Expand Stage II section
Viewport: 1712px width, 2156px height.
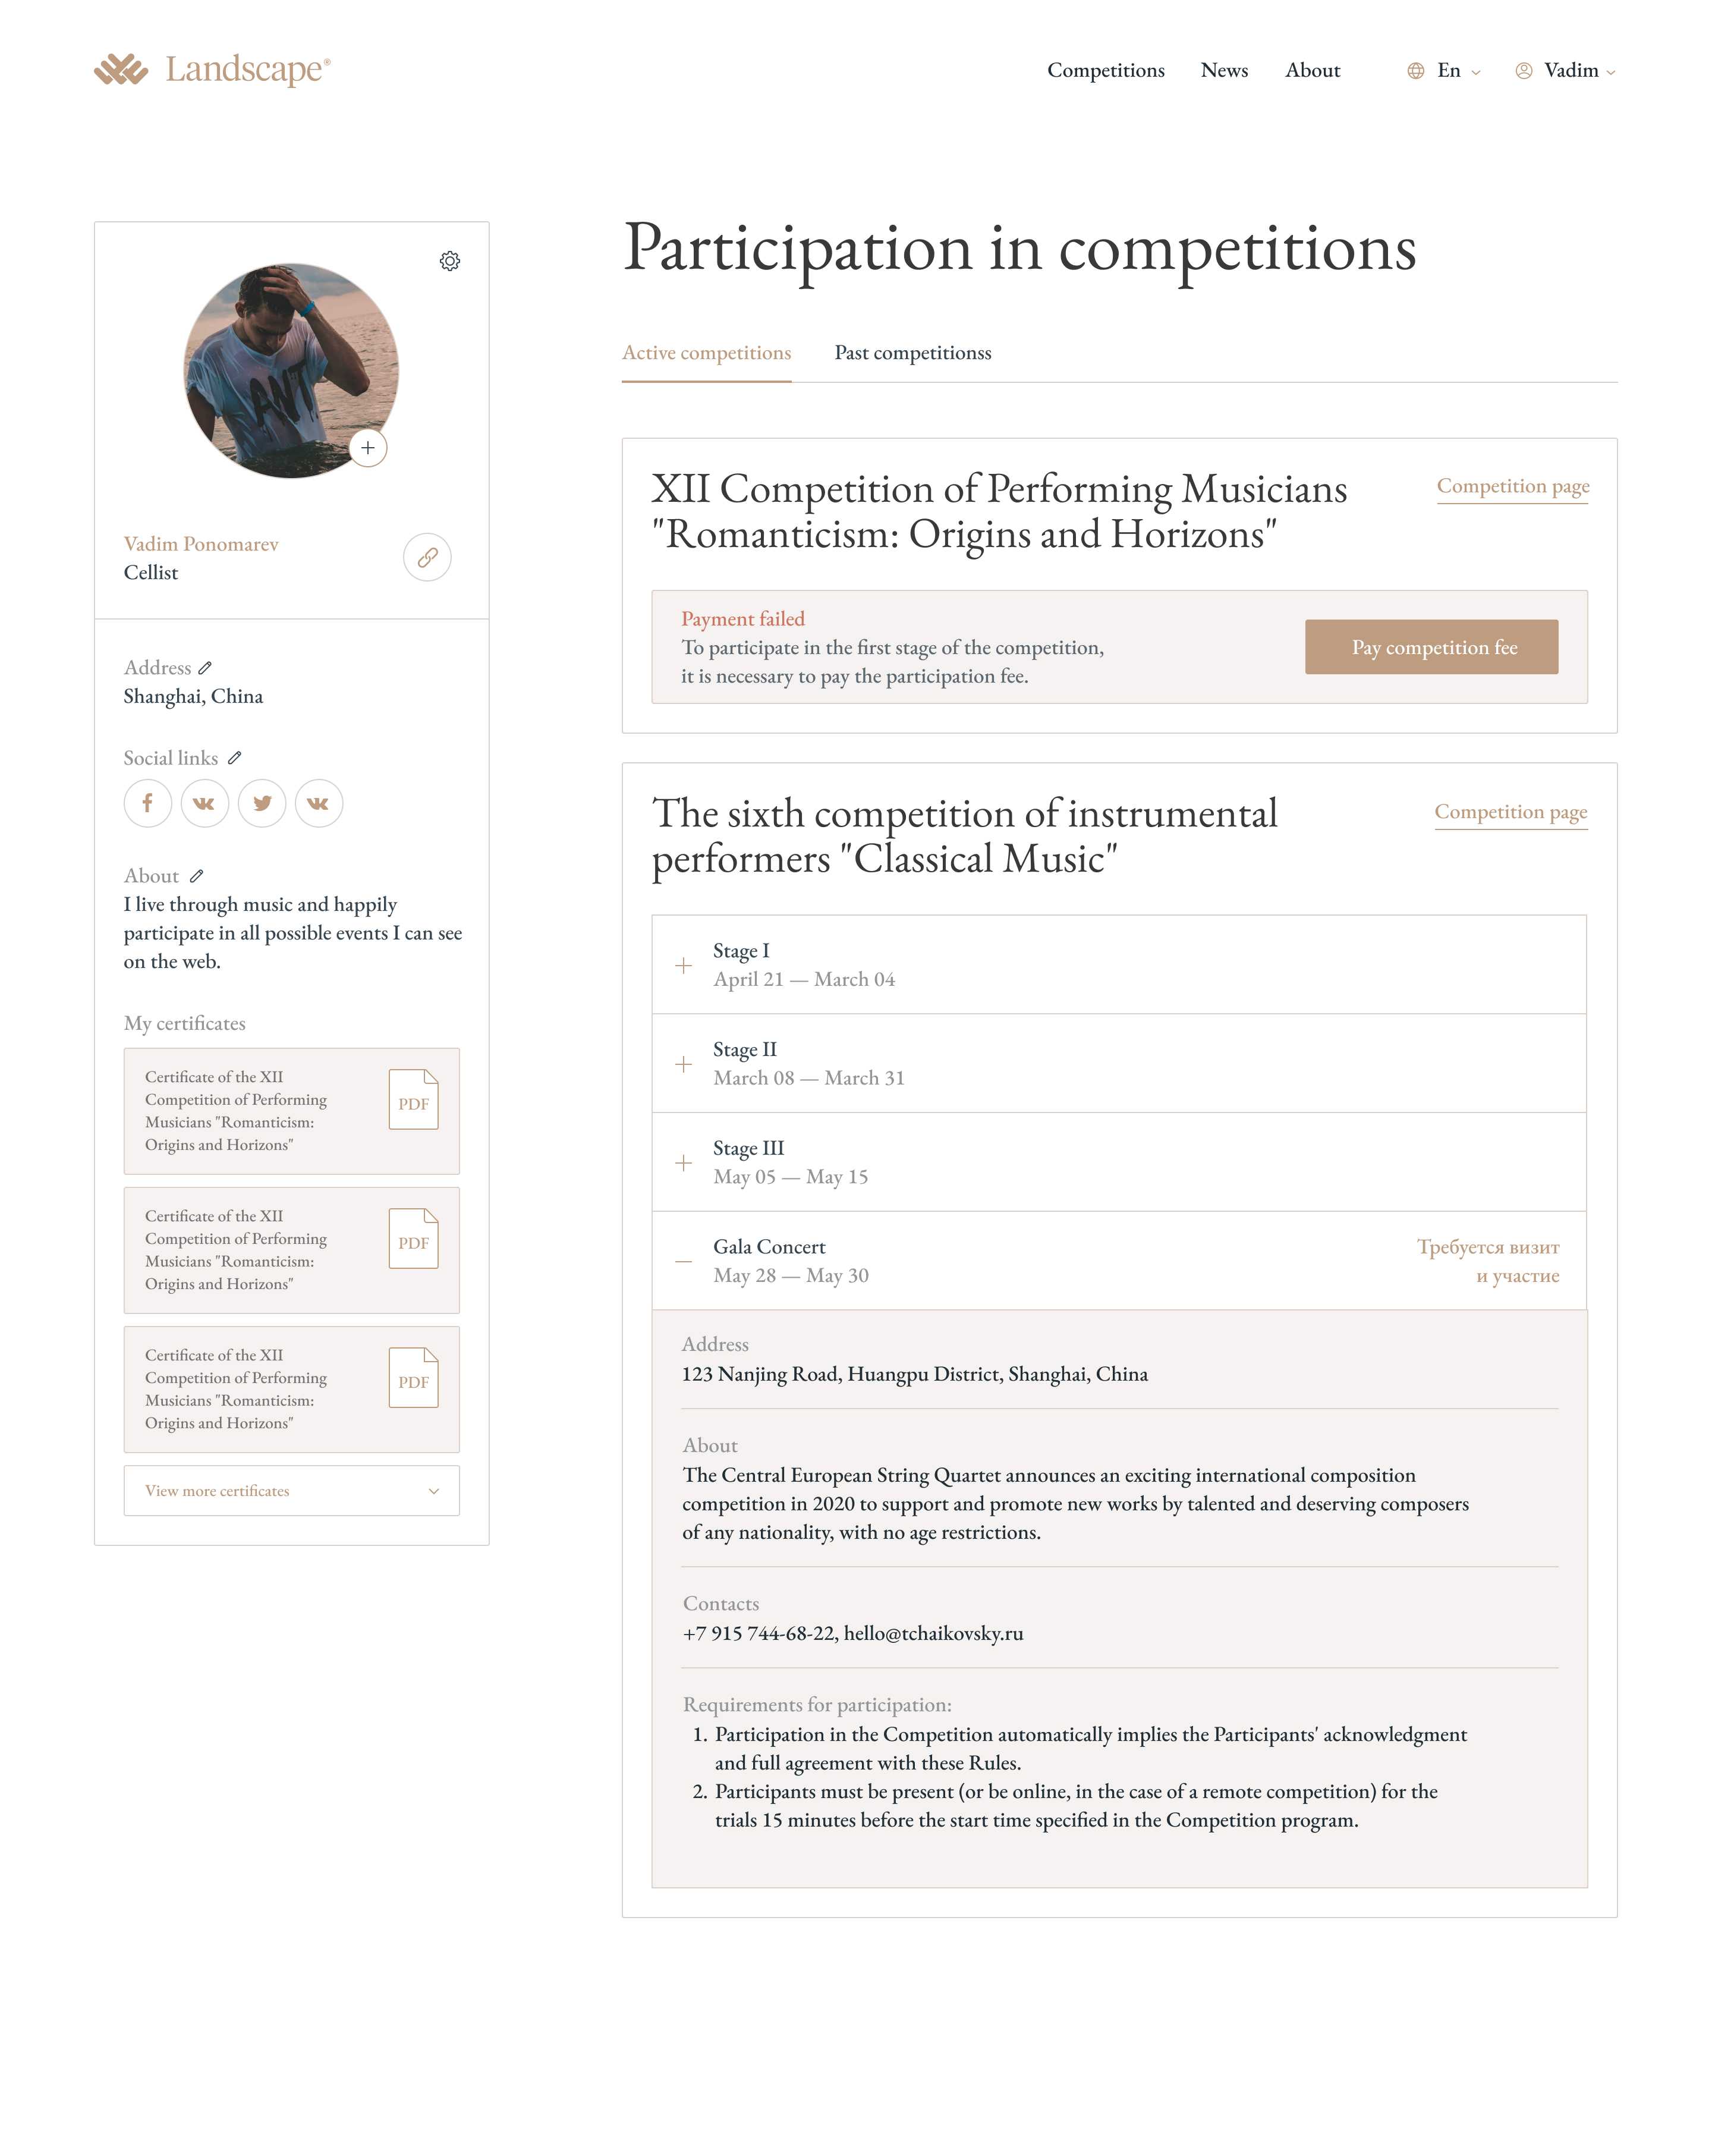click(x=683, y=1064)
